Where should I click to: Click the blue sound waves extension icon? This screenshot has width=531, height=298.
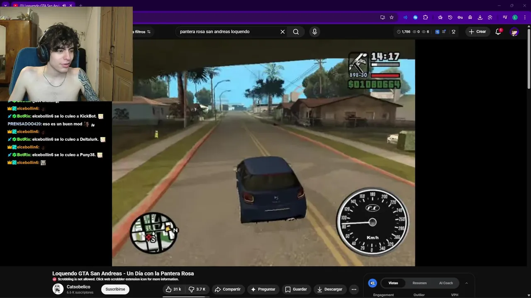(405, 17)
